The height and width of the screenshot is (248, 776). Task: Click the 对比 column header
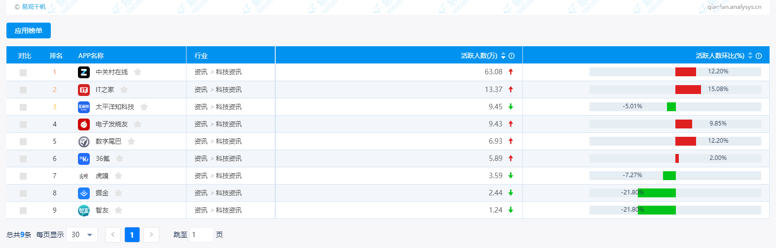click(25, 56)
